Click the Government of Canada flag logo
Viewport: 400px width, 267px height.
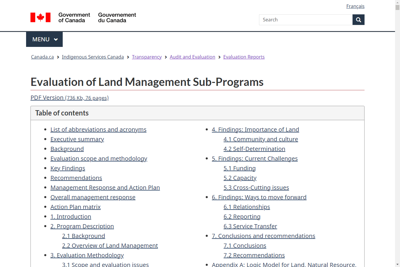tap(40, 17)
